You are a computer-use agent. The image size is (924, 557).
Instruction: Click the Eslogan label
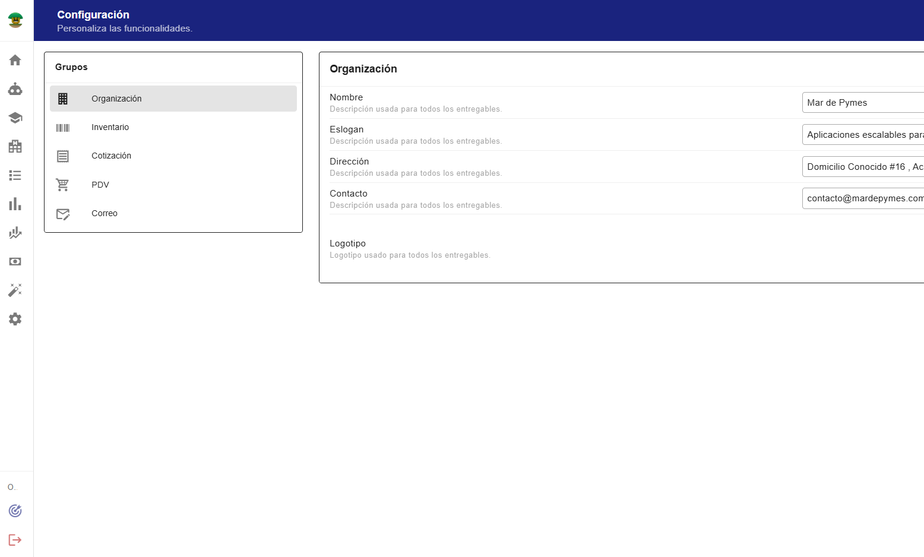pos(347,129)
